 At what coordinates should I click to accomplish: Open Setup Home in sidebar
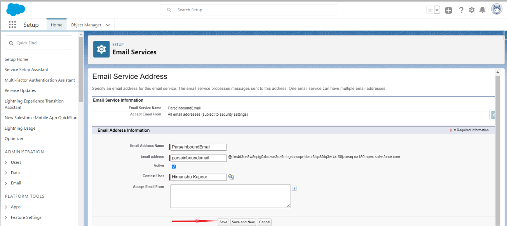coord(16,59)
